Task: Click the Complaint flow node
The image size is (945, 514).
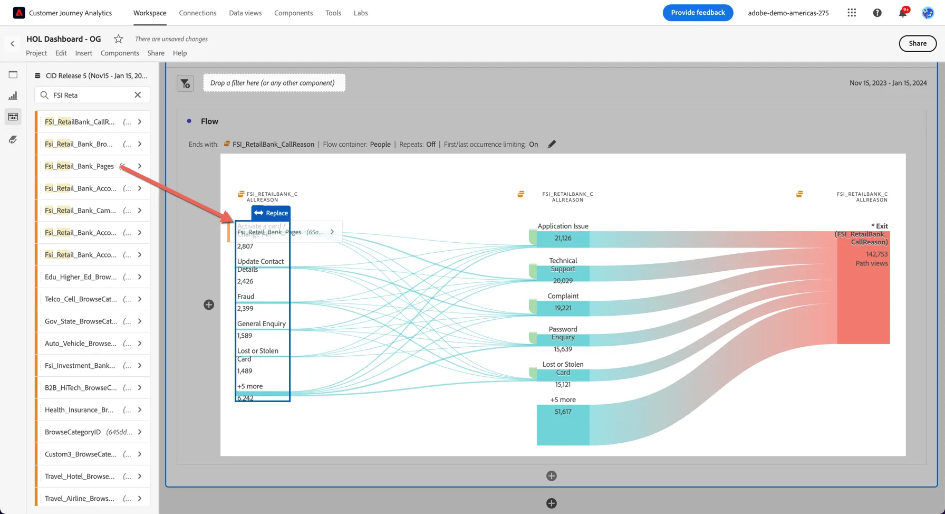Action: (x=563, y=308)
